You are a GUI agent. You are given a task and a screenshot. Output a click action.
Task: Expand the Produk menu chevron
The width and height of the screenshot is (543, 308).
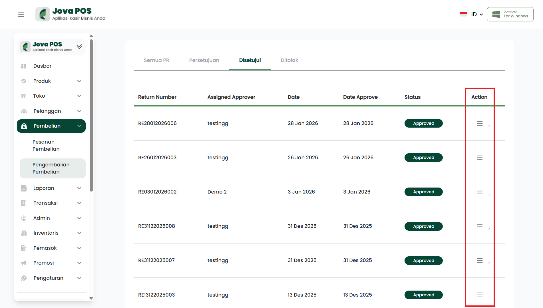[x=79, y=81]
